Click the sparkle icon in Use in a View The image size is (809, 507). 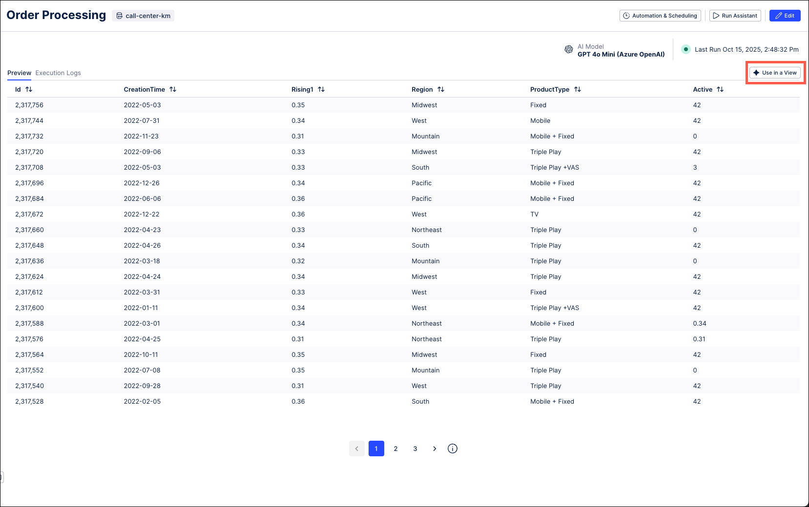click(x=756, y=72)
